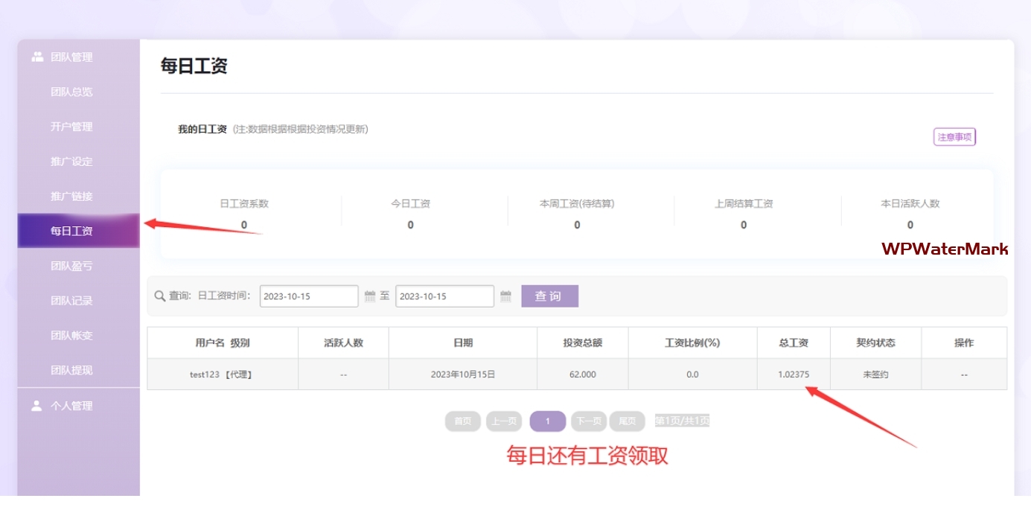This screenshot has width=1031, height=510.
Task: Open calendar picker for start date
Action: pyautogui.click(x=370, y=296)
